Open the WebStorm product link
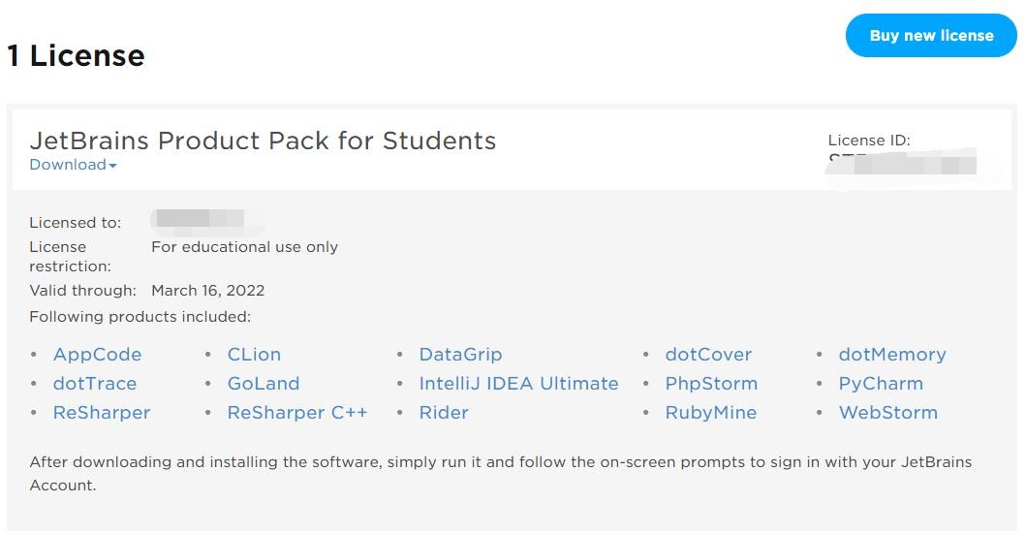This screenshot has height=534, width=1026. (888, 413)
